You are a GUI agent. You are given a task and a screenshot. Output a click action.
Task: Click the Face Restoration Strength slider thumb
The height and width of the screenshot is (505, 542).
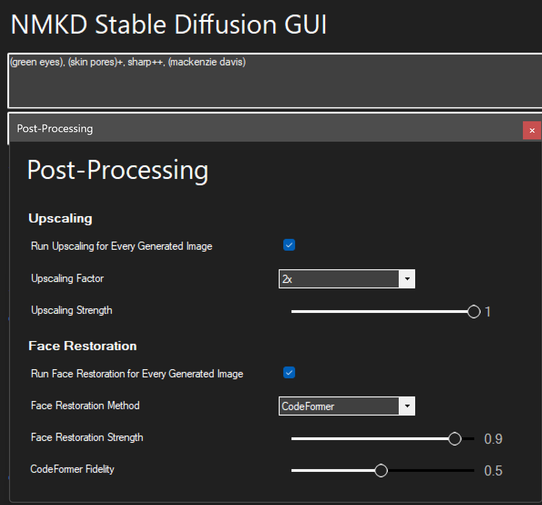coord(455,439)
